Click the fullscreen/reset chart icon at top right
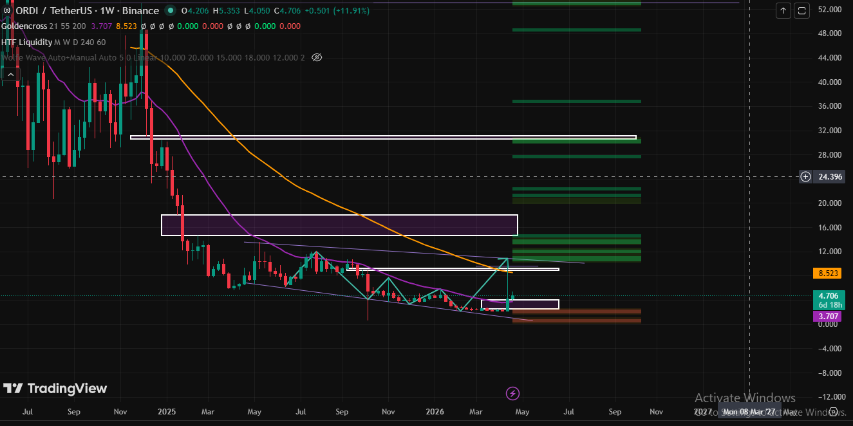The height and width of the screenshot is (426, 853). click(x=801, y=11)
